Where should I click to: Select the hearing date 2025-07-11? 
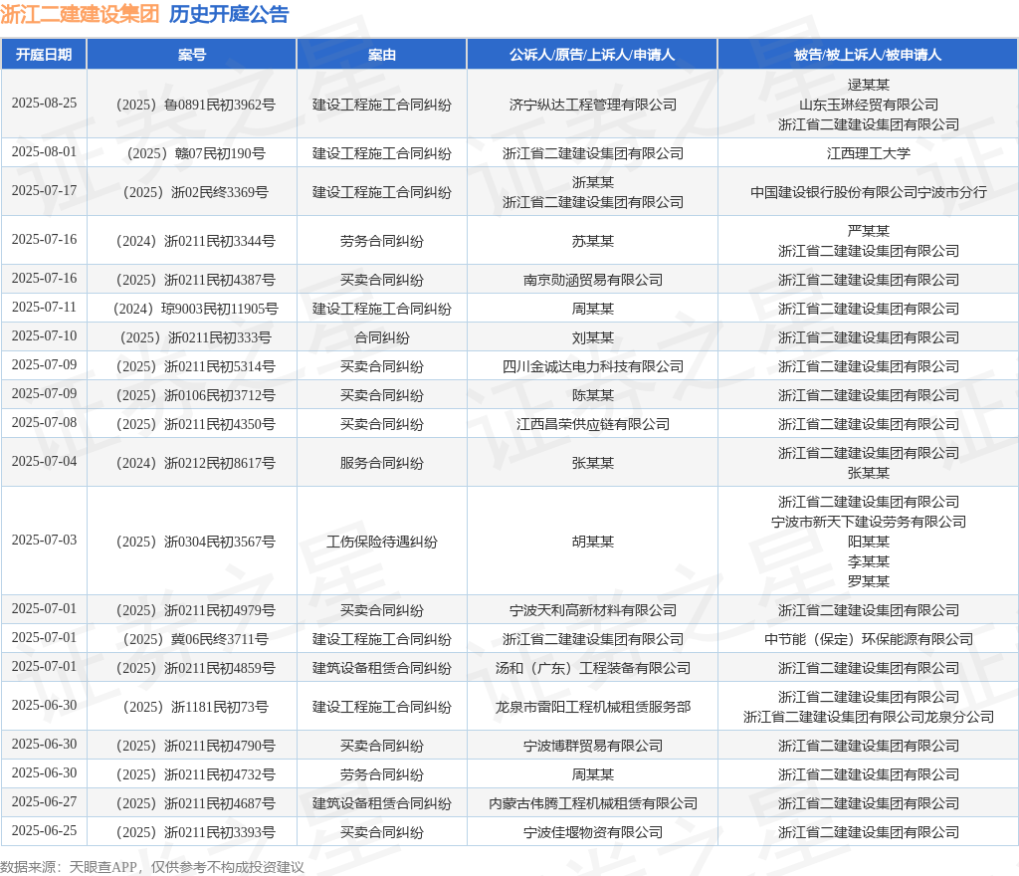[44, 308]
